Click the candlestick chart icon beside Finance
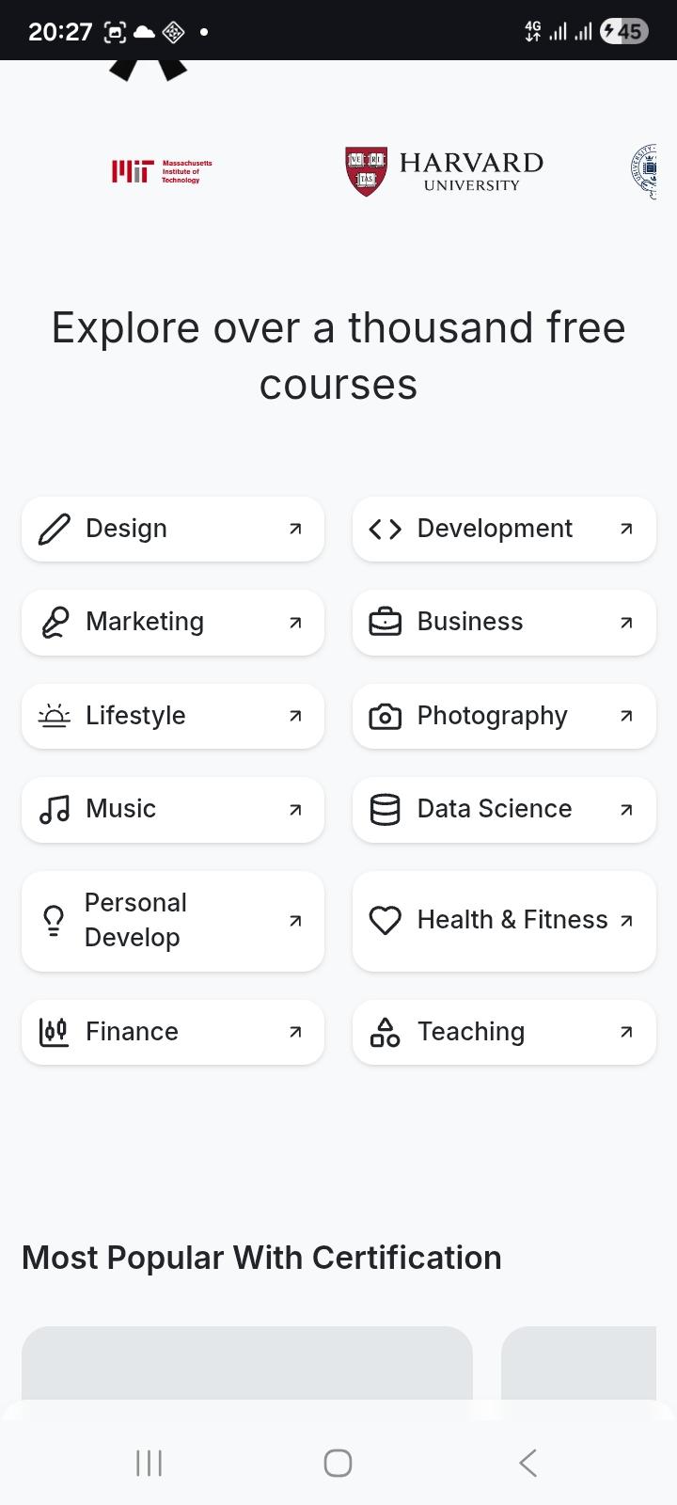Viewport: 677px width, 1505px height. point(55,1032)
